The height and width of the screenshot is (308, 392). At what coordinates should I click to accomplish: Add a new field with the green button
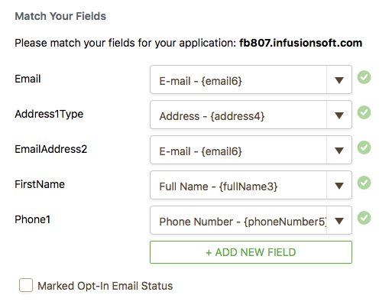click(251, 252)
